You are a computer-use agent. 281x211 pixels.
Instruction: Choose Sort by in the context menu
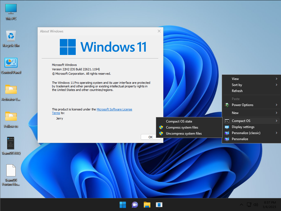tap(251, 85)
